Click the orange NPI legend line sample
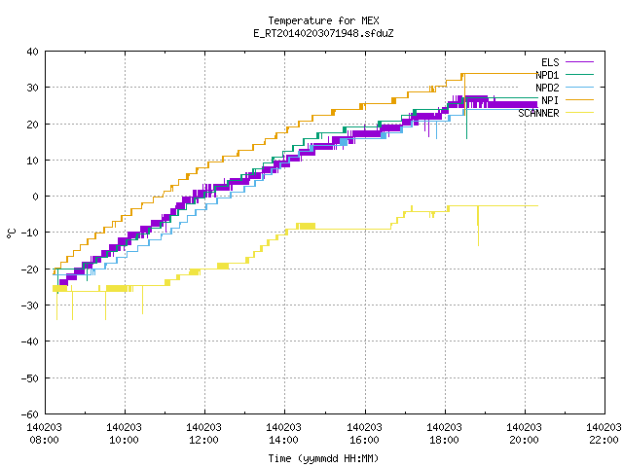Viewport: 623px width, 467px height. [579, 99]
